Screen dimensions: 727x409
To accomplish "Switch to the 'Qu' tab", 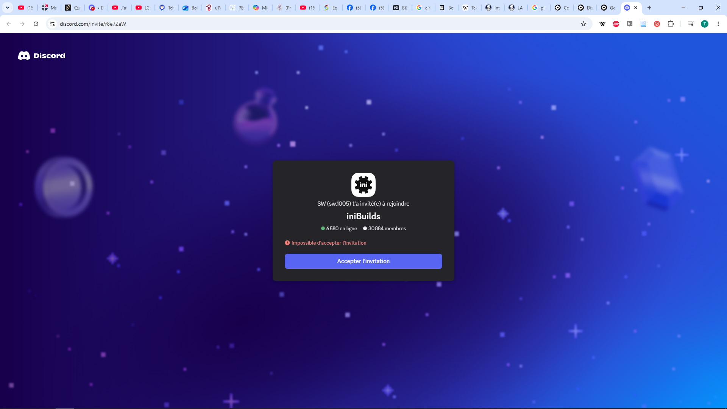I will (73, 8).
